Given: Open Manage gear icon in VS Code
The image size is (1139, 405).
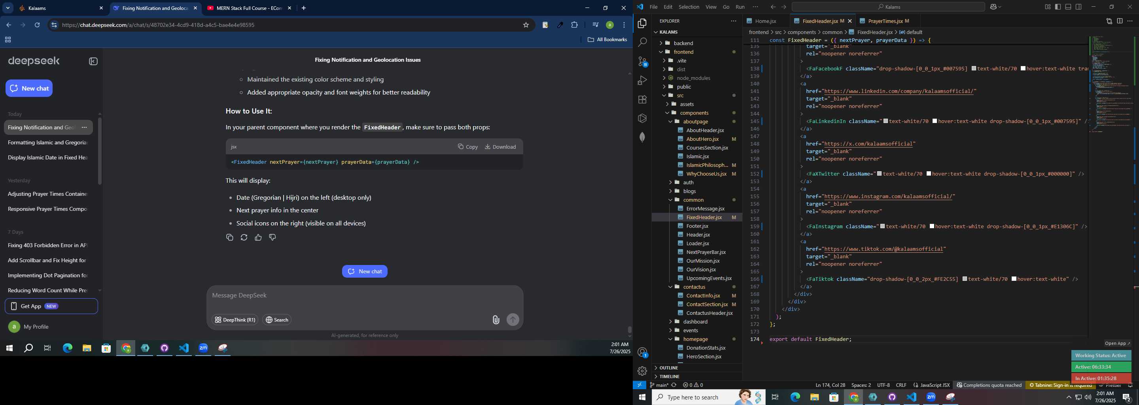Looking at the screenshot, I should pos(642,371).
